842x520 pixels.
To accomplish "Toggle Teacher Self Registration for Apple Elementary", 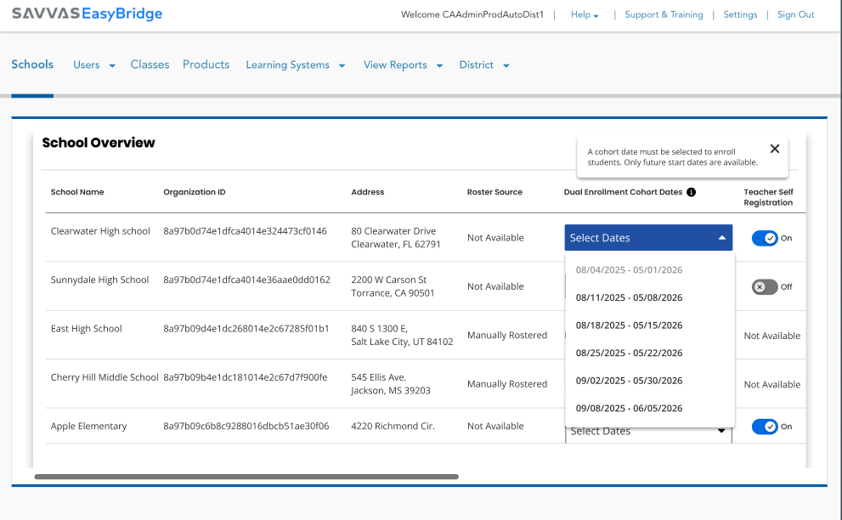I will click(x=765, y=427).
